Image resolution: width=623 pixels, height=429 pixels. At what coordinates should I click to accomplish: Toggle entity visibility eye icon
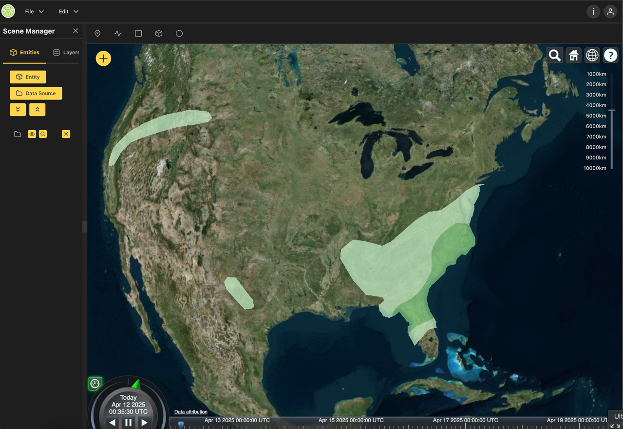click(32, 134)
